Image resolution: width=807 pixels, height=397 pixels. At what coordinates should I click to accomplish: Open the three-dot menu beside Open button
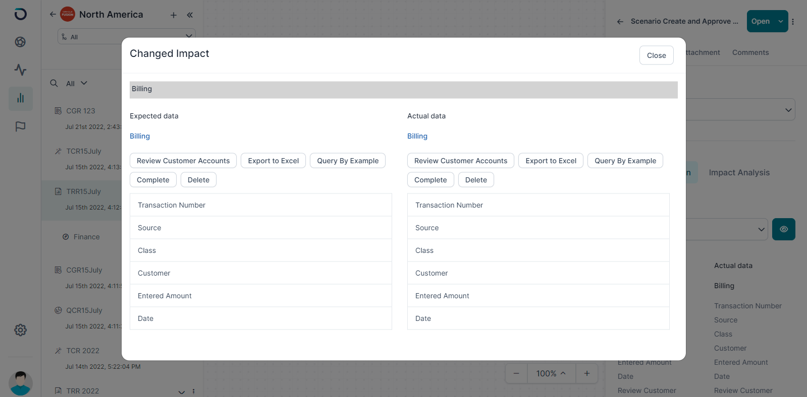[793, 22]
